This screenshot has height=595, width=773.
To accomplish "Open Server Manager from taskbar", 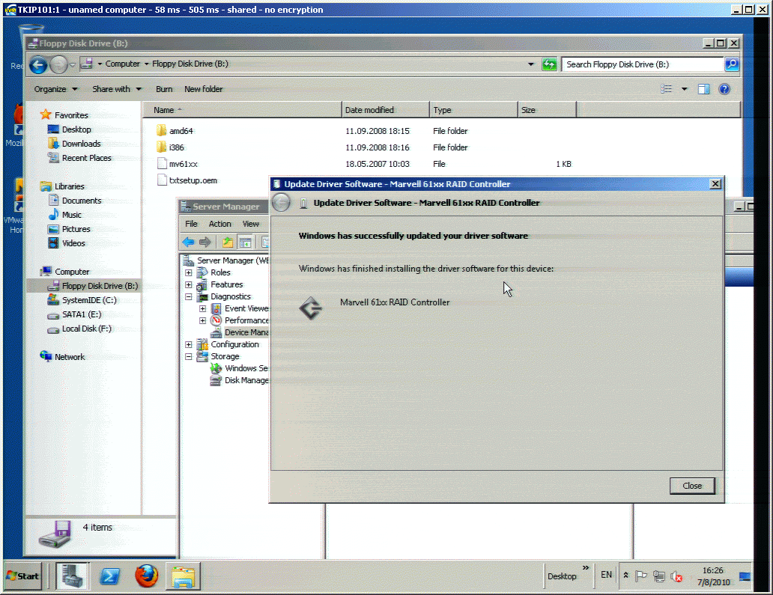I will click(x=72, y=576).
